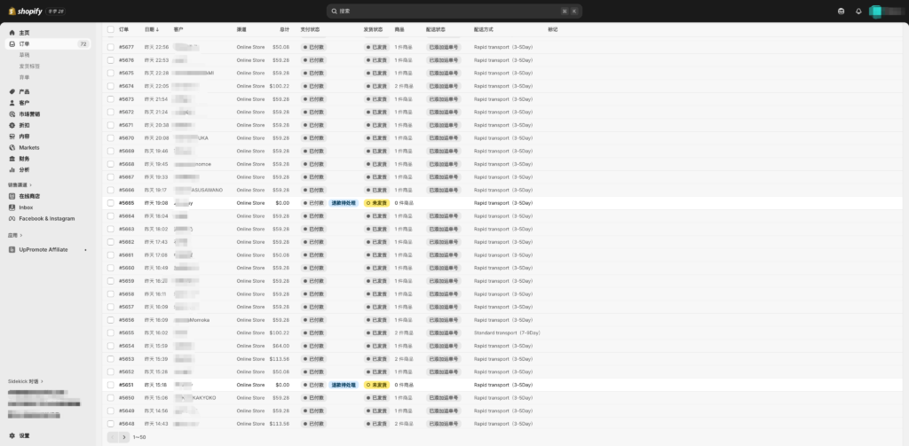This screenshot has width=909, height=446.
Task: Go to next page with right arrow
Action: click(x=123, y=437)
